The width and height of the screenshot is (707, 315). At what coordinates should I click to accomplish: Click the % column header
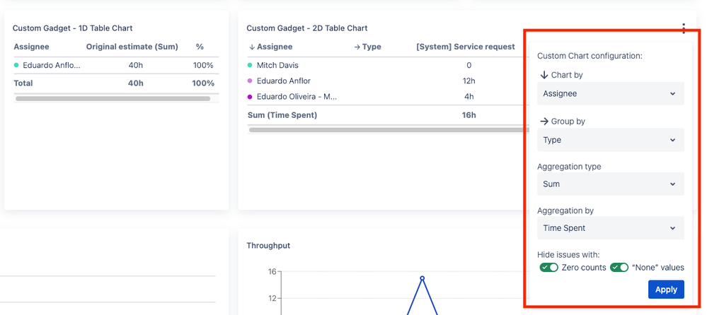click(x=200, y=47)
